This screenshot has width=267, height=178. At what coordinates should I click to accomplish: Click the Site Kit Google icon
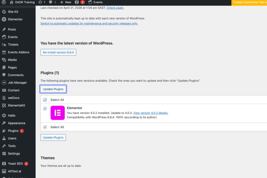[4, 12]
